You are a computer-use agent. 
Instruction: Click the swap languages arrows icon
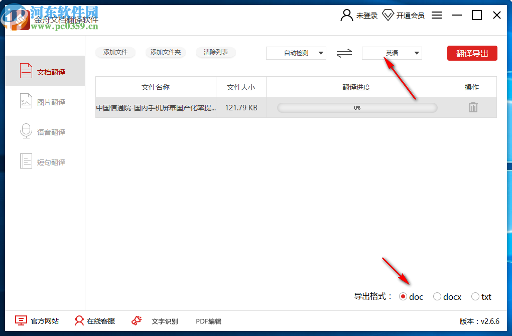(344, 53)
